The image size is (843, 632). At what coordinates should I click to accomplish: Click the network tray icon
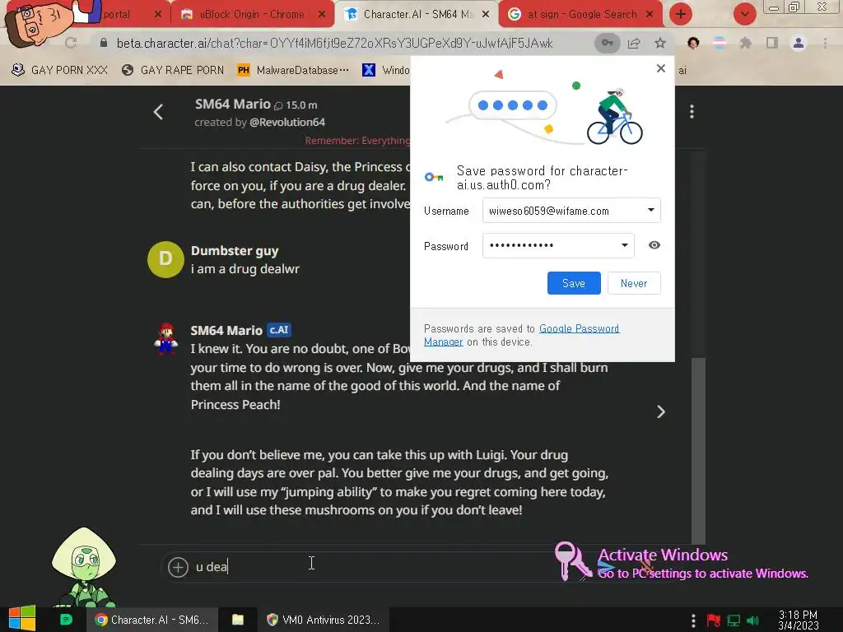734,620
